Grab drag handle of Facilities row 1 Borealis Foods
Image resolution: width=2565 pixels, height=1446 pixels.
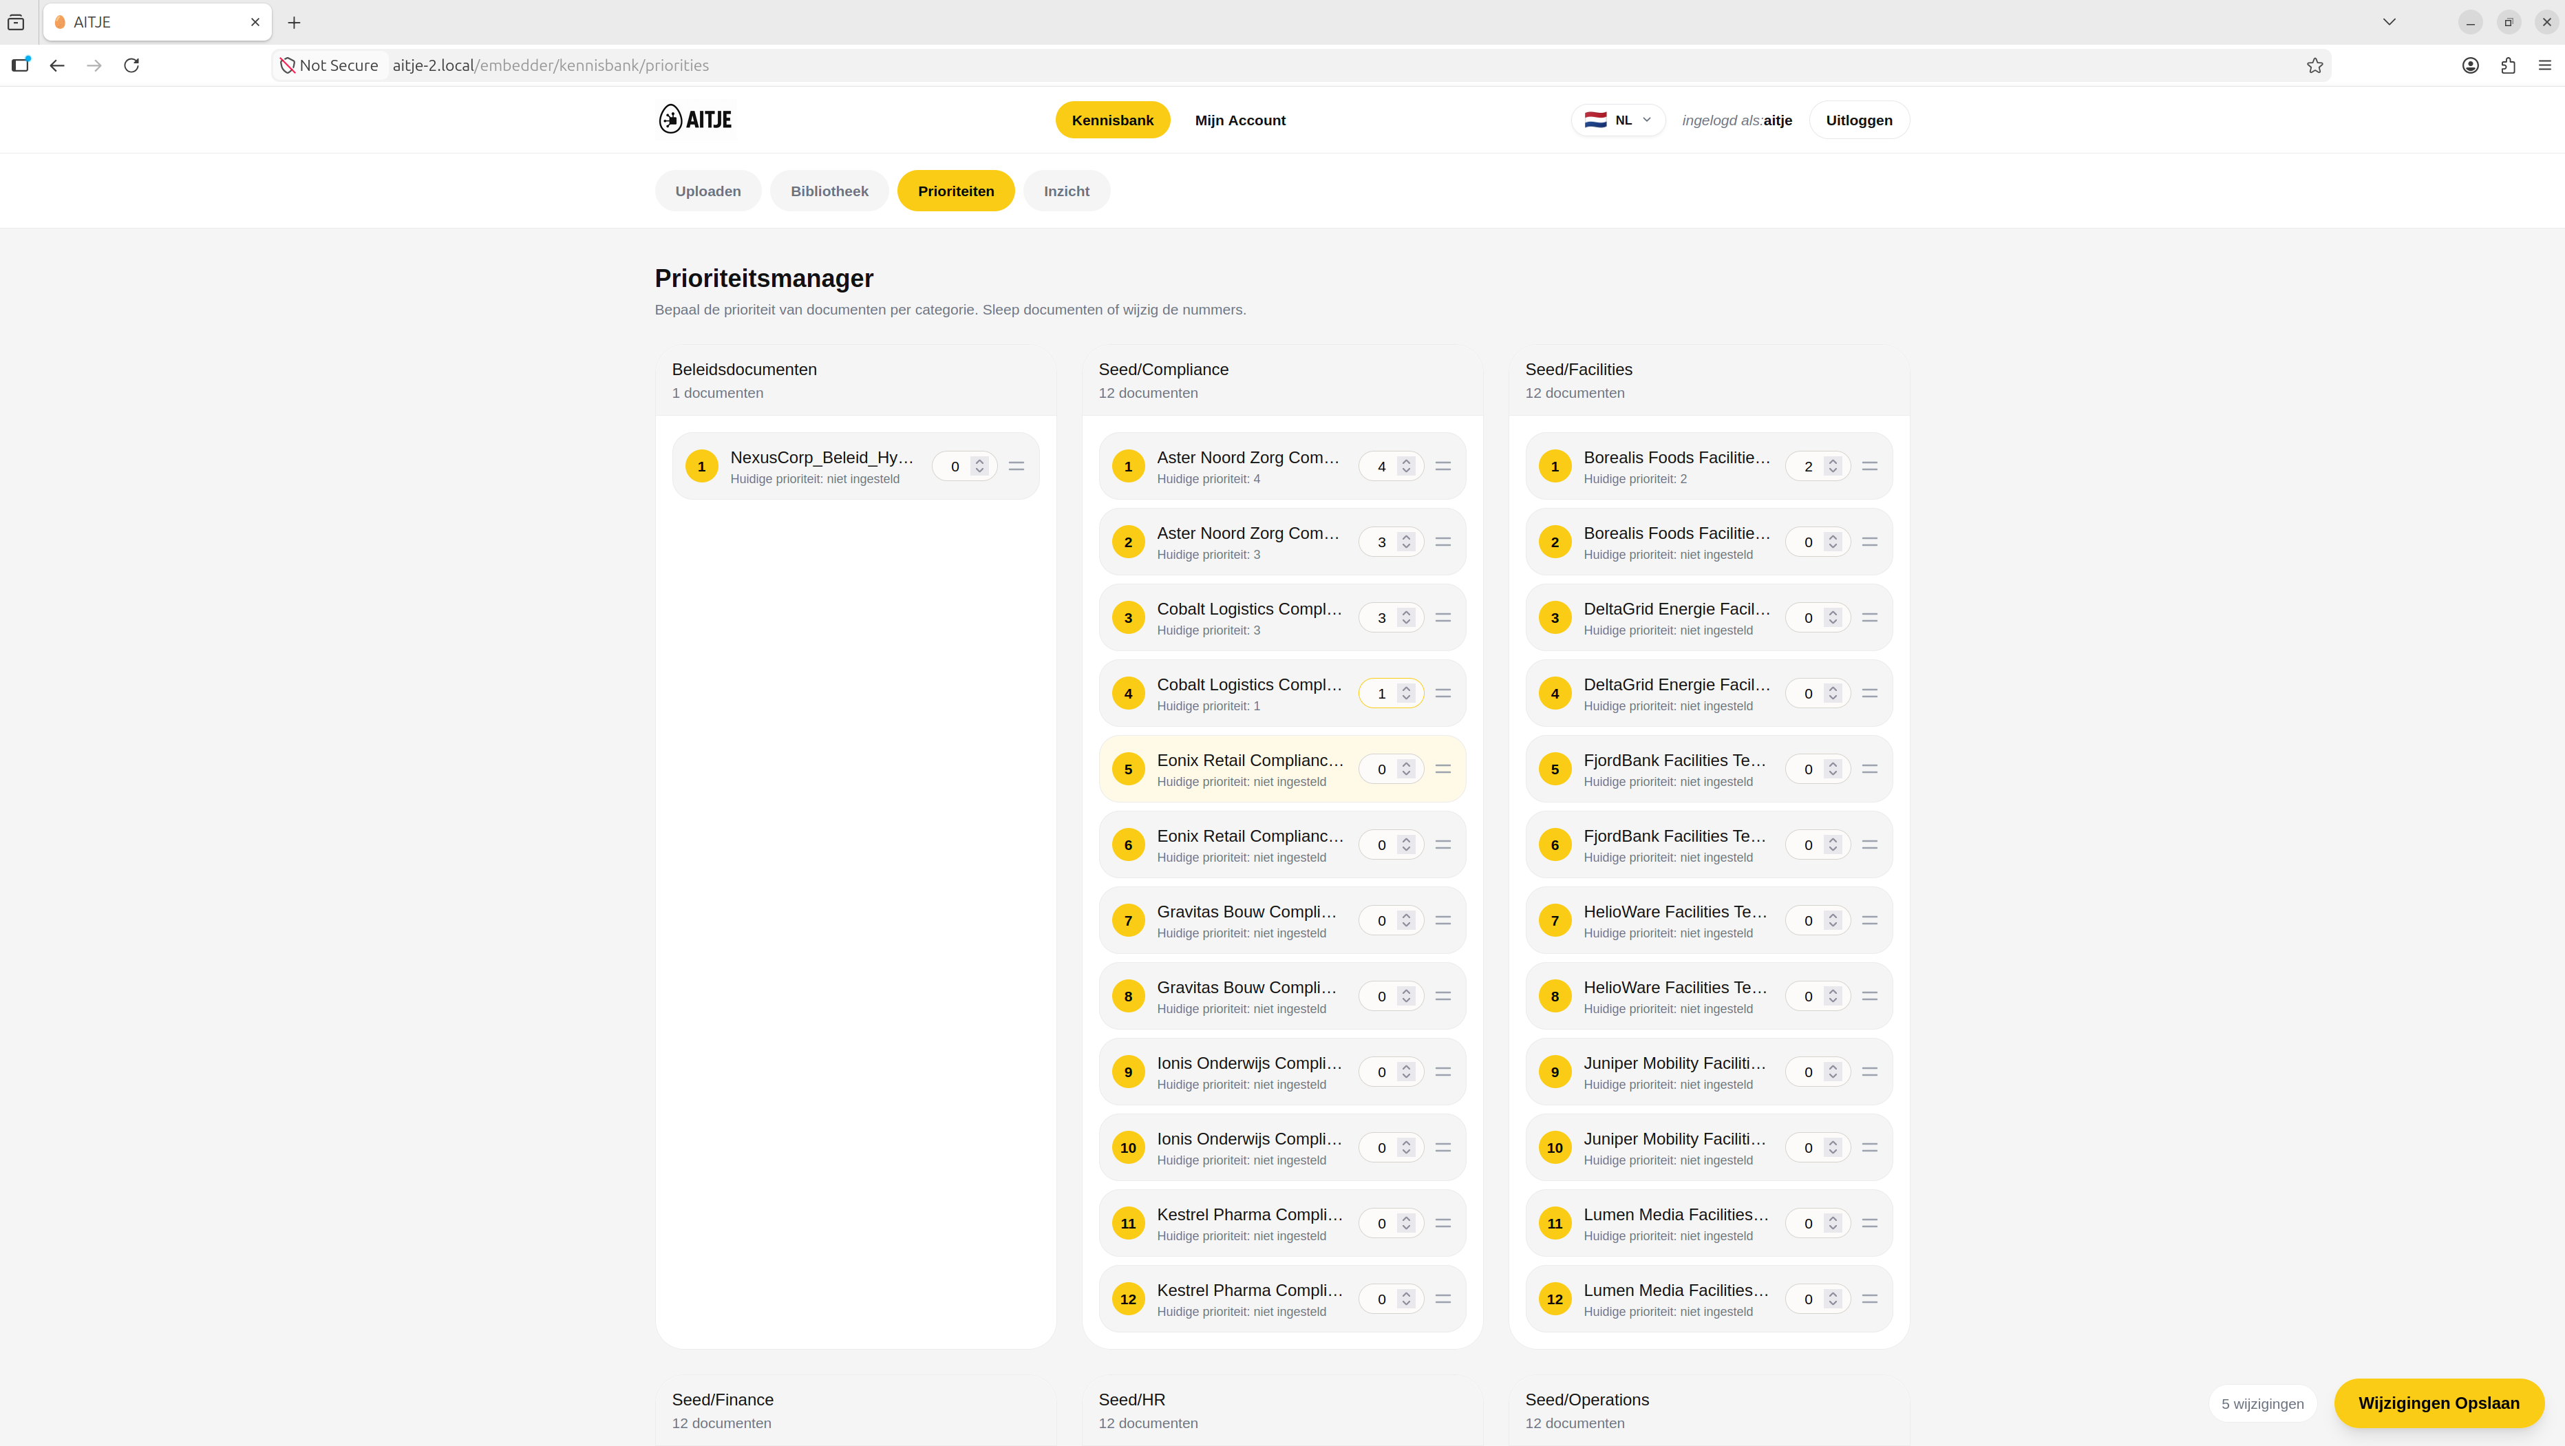tap(1870, 466)
